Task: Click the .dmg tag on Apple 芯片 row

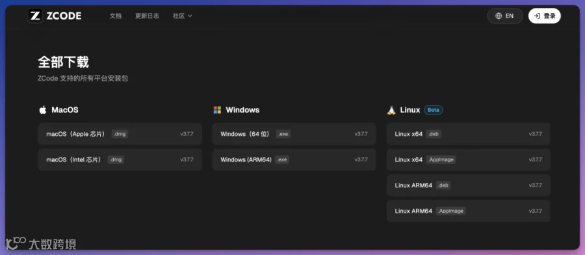Action: click(x=120, y=133)
